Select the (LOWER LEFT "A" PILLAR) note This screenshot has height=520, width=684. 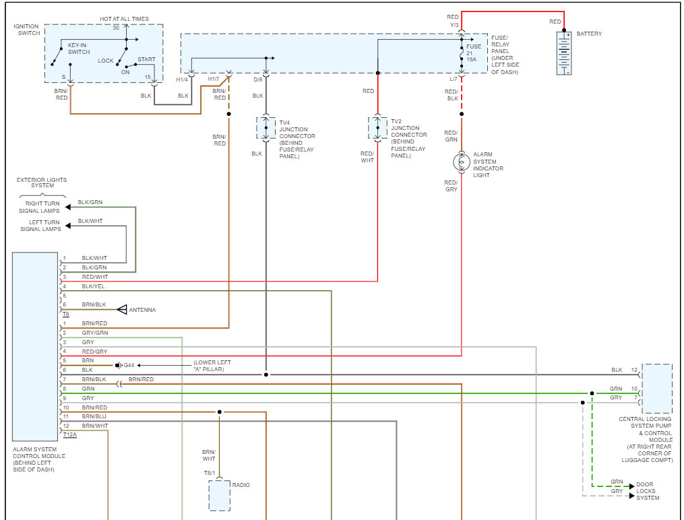(212, 365)
